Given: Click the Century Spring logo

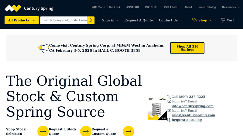Looking at the screenshot, I should point(29,8).
